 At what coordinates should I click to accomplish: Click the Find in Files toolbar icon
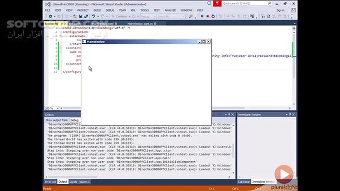[191, 16]
